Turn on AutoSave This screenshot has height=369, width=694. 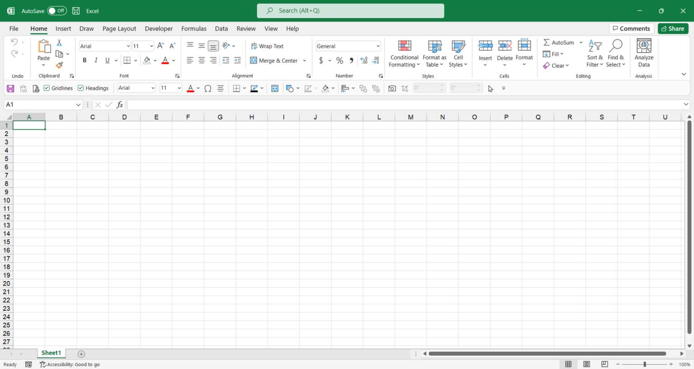click(x=57, y=10)
